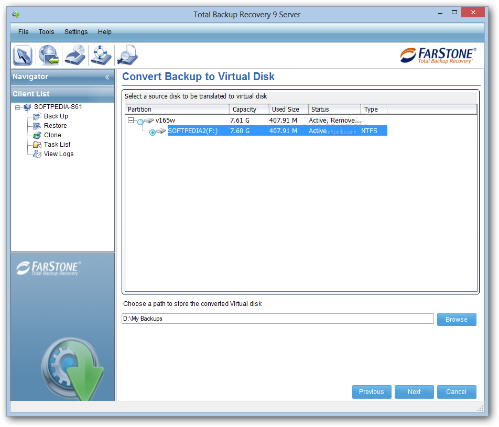Click the virtual disk path input field
499x427 pixels.
tap(277, 319)
